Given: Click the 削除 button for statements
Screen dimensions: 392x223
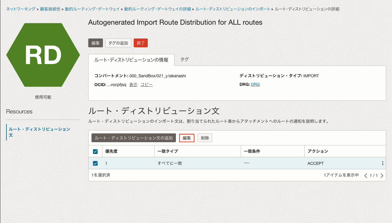Looking at the screenshot, I should (205, 138).
